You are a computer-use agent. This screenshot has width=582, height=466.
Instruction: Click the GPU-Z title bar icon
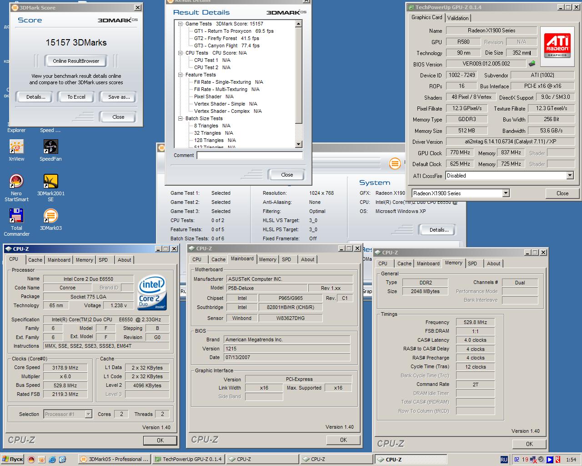[x=411, y=7]
